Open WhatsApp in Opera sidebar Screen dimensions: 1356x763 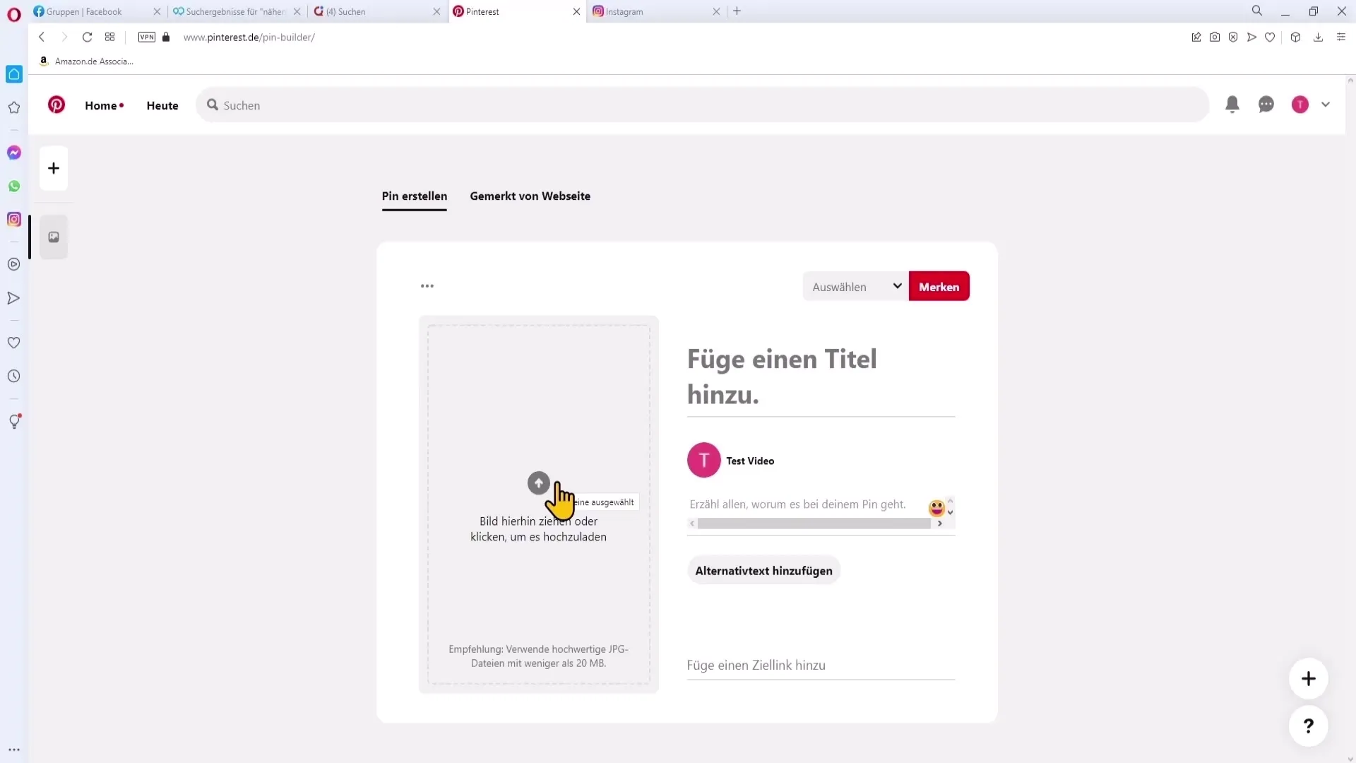[x=14, y=187]
